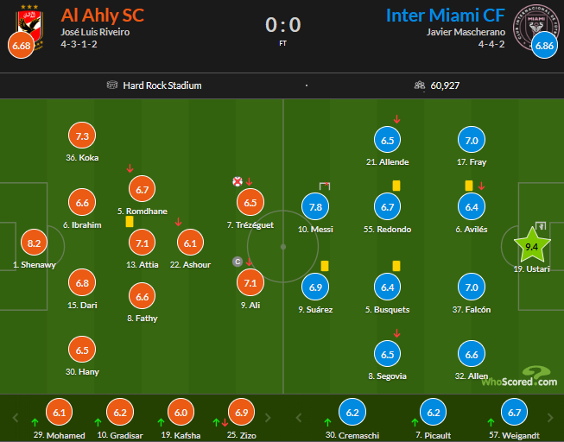This screenshot has height=442, width=564.
Task: Select Messi's 7.8 rating bubble
Action: 315,206
